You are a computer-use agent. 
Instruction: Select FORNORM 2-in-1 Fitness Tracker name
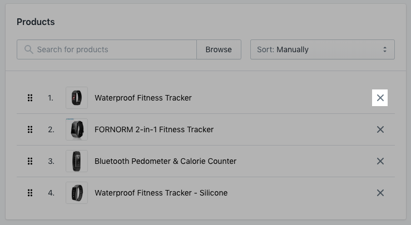154,129
